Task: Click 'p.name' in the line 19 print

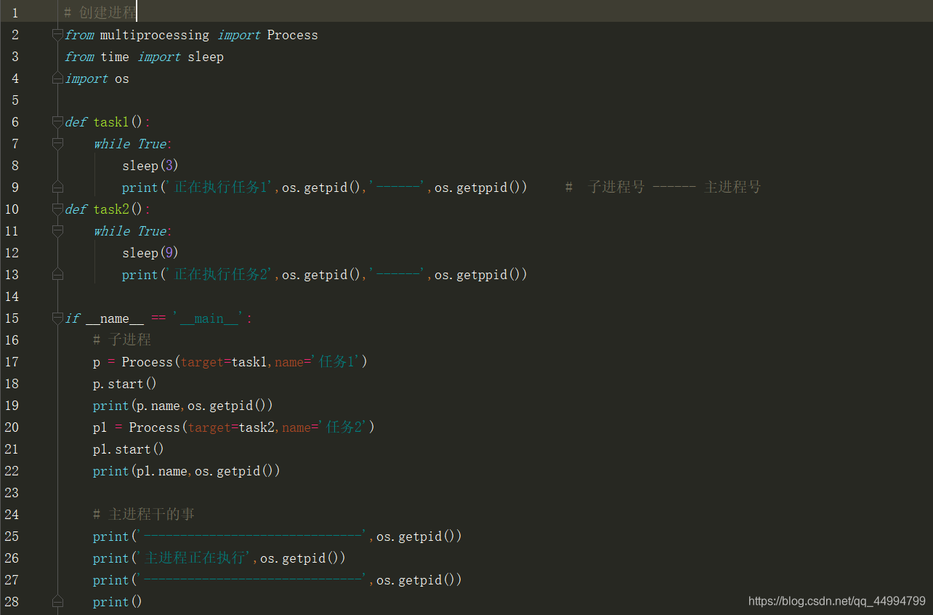Action: pos(158,406)
